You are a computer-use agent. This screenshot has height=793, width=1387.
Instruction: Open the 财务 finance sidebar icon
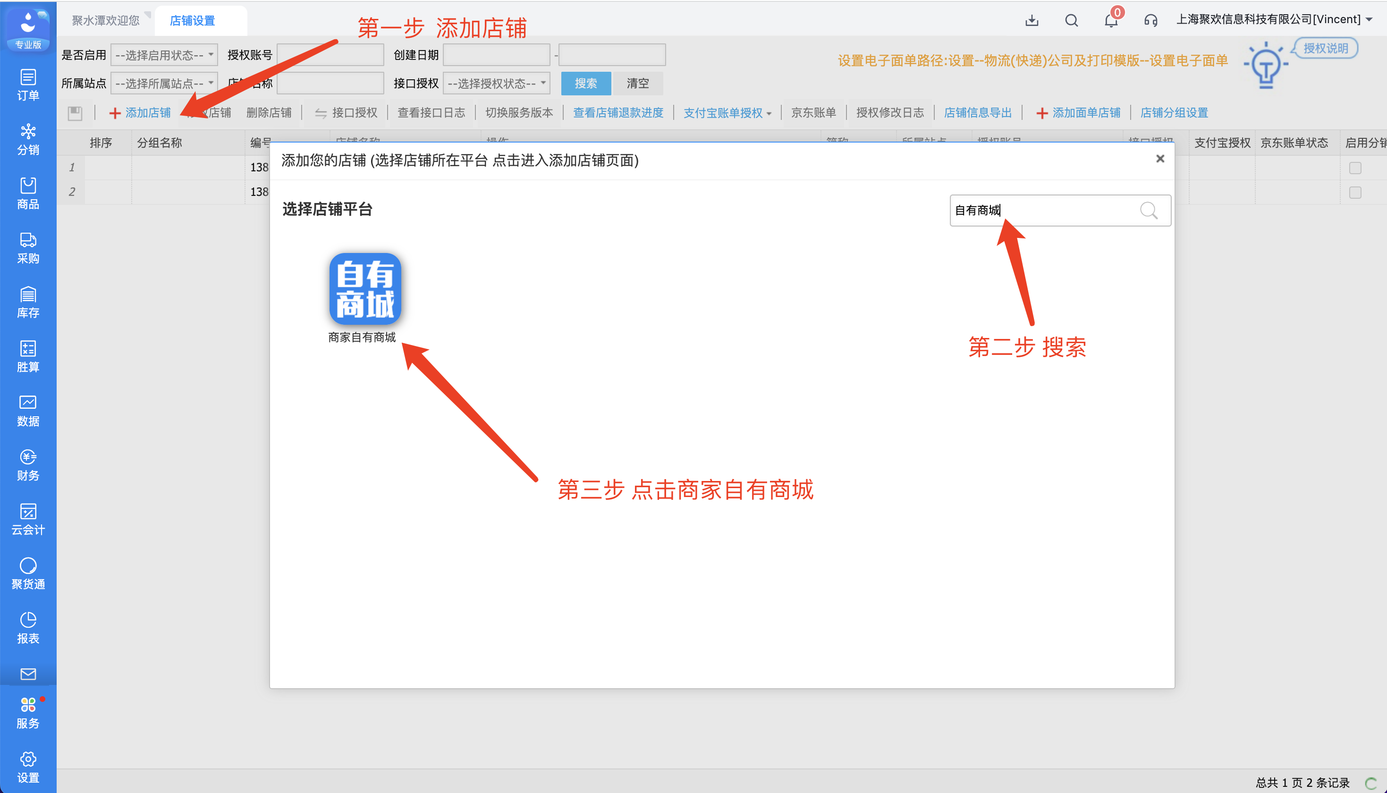28,464
